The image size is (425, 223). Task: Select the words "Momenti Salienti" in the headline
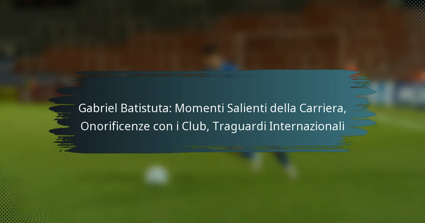click(221, 109)
